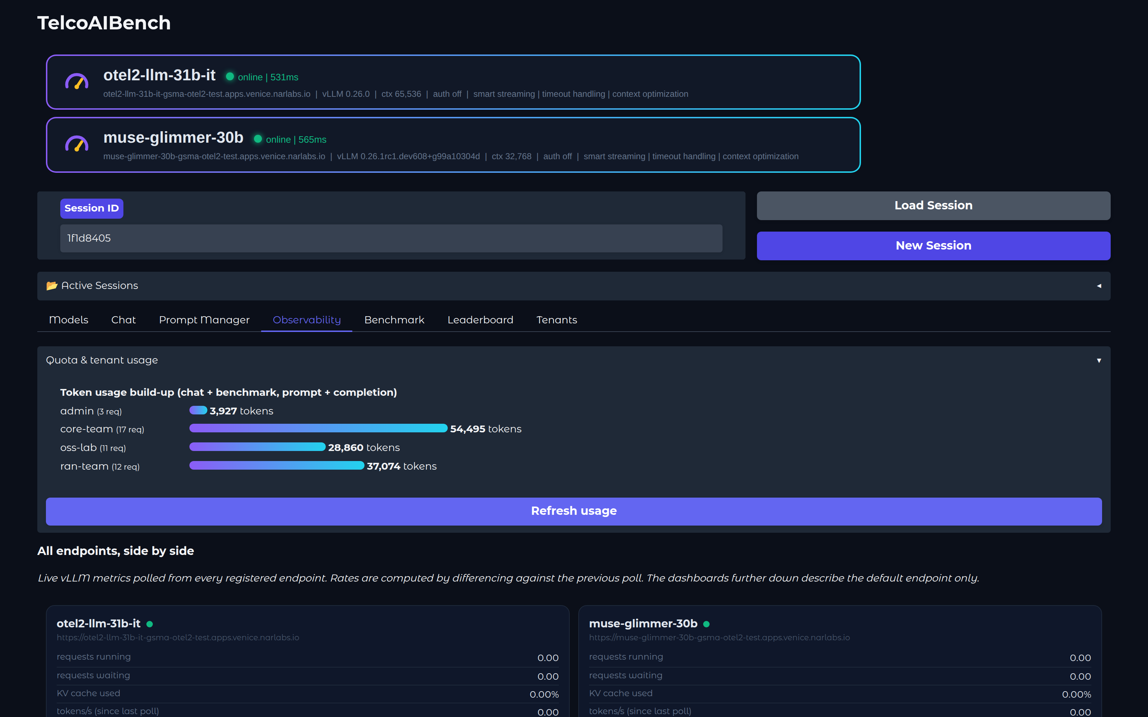
Task: Open otel2-llm-31b-it endpoint URL link
Action: (178, 638)
